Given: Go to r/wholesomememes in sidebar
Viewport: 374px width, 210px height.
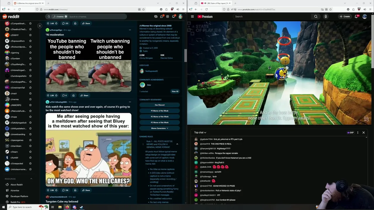Looking at the screenshot, I should pyautogui.click(x=18, y=169).
